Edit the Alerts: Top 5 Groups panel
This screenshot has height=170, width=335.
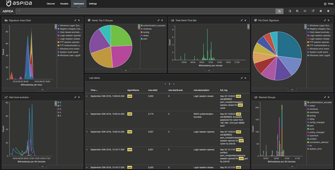click(158, 20)
